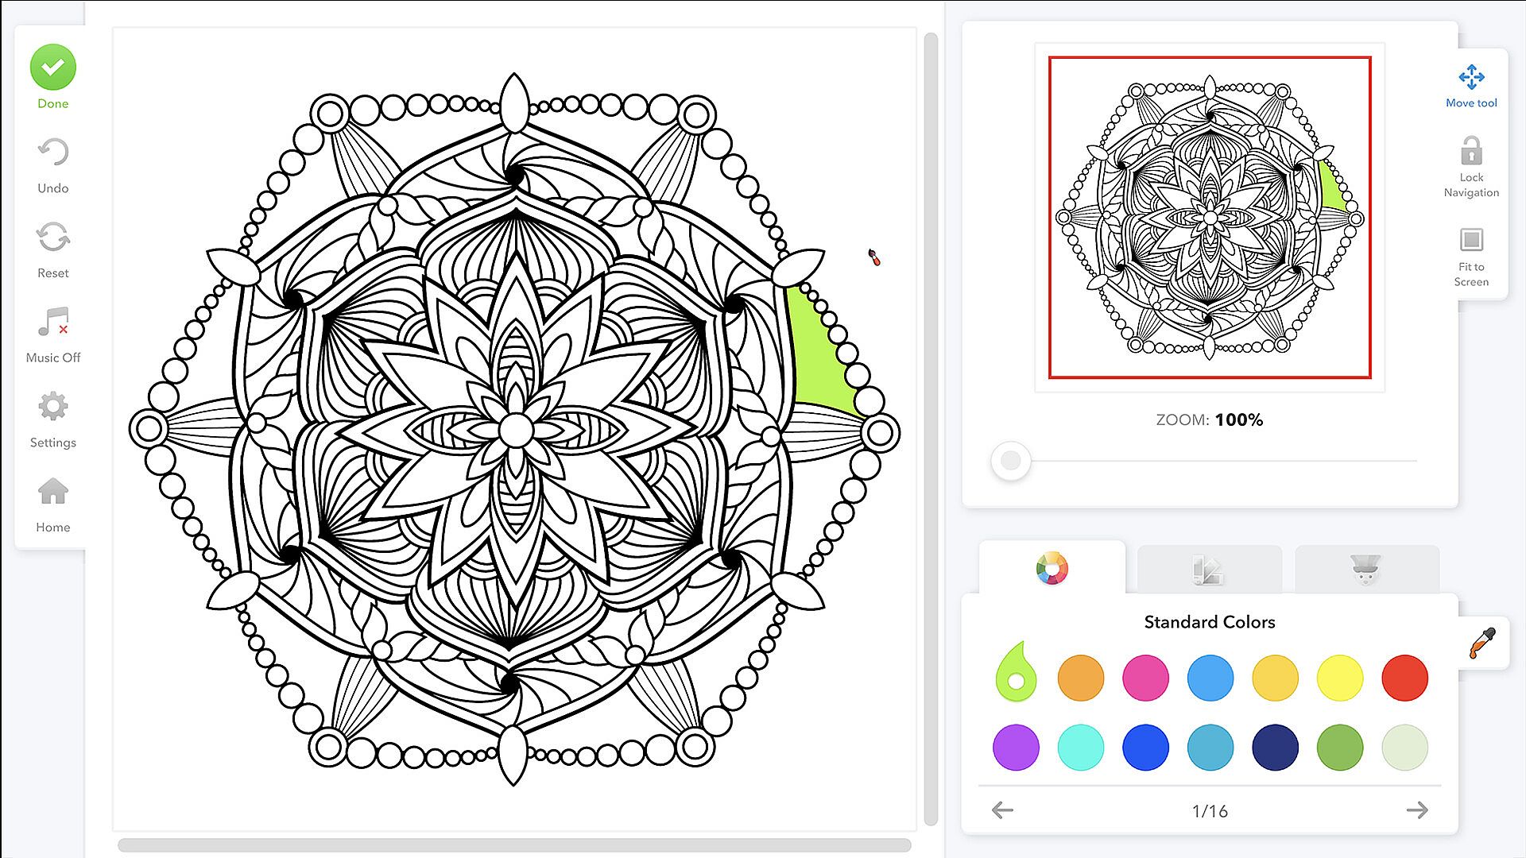Go to next color palette page
The width and height of the screenshot is (1526, 858).
(1416, 810)
